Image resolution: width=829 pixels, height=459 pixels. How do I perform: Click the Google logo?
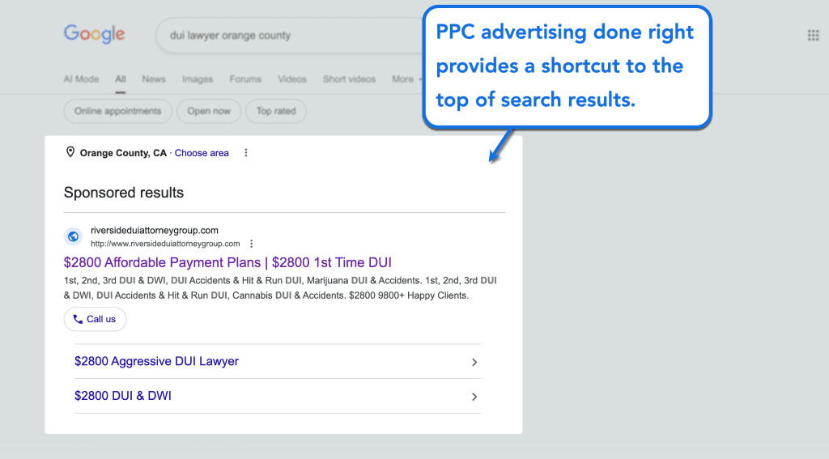point(94,34)
